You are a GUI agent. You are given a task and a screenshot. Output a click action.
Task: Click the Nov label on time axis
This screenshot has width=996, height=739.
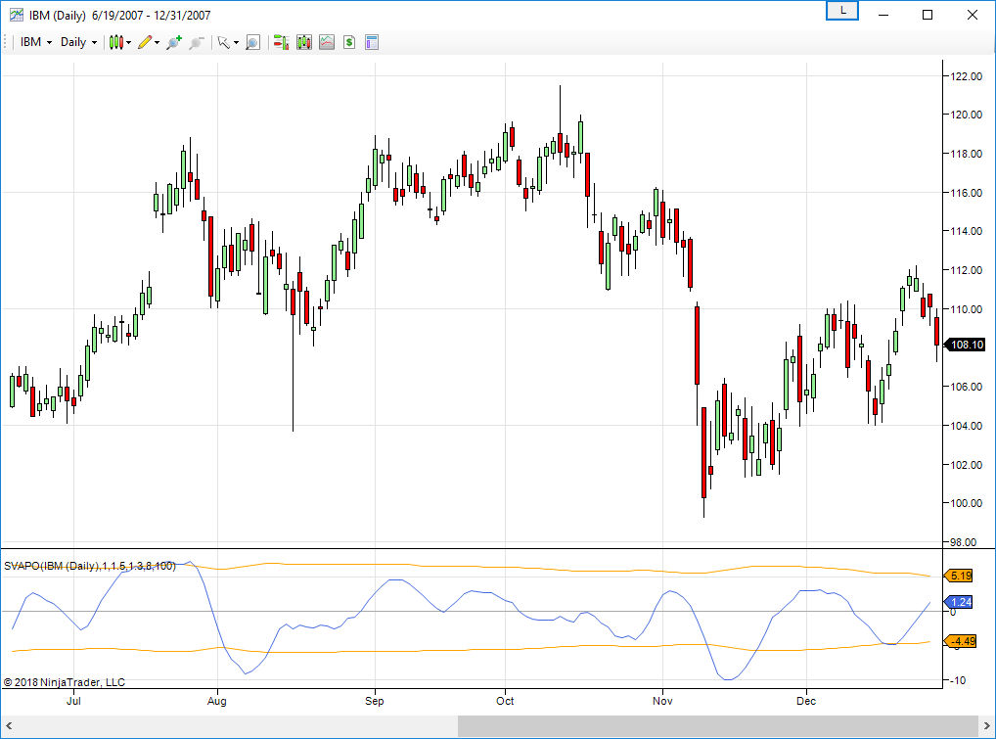coord(662,701)
